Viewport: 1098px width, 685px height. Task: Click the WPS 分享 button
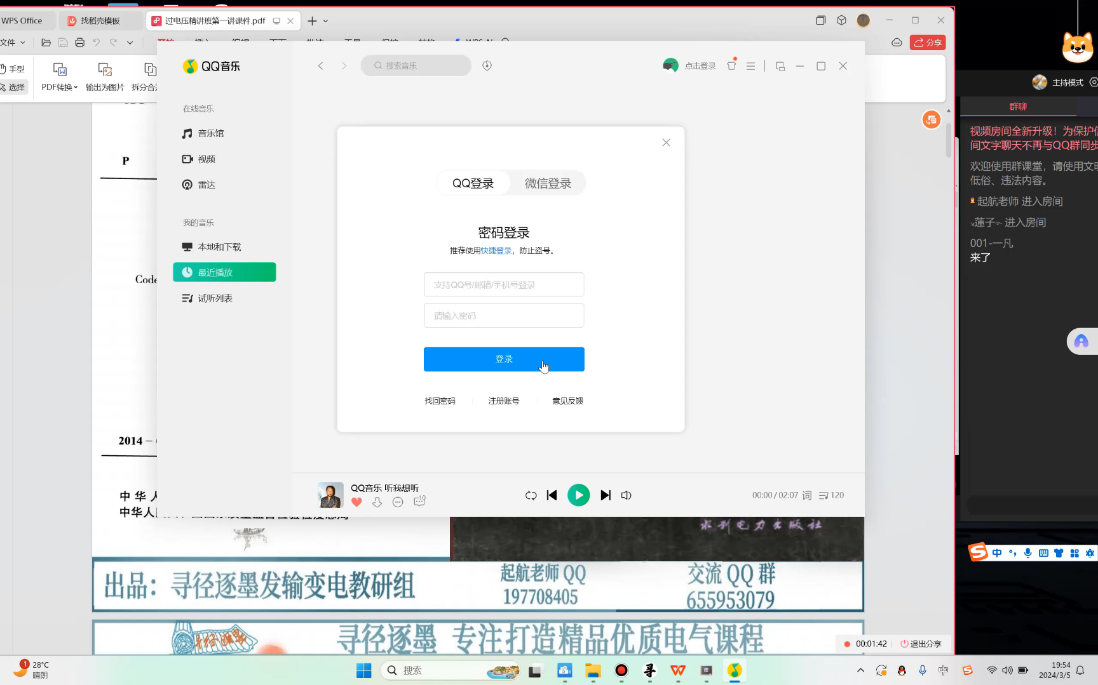click(x=928, y=43)
